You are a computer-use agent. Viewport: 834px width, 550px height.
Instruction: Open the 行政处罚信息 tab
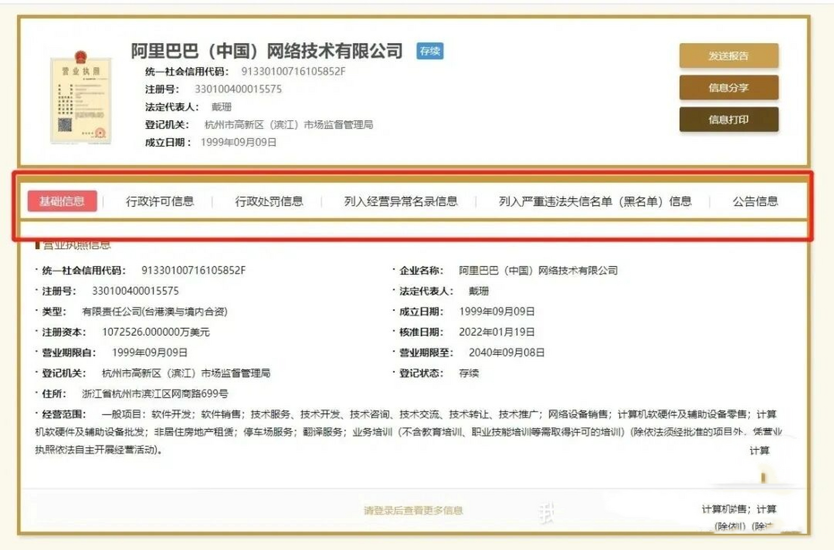(269, 201)
